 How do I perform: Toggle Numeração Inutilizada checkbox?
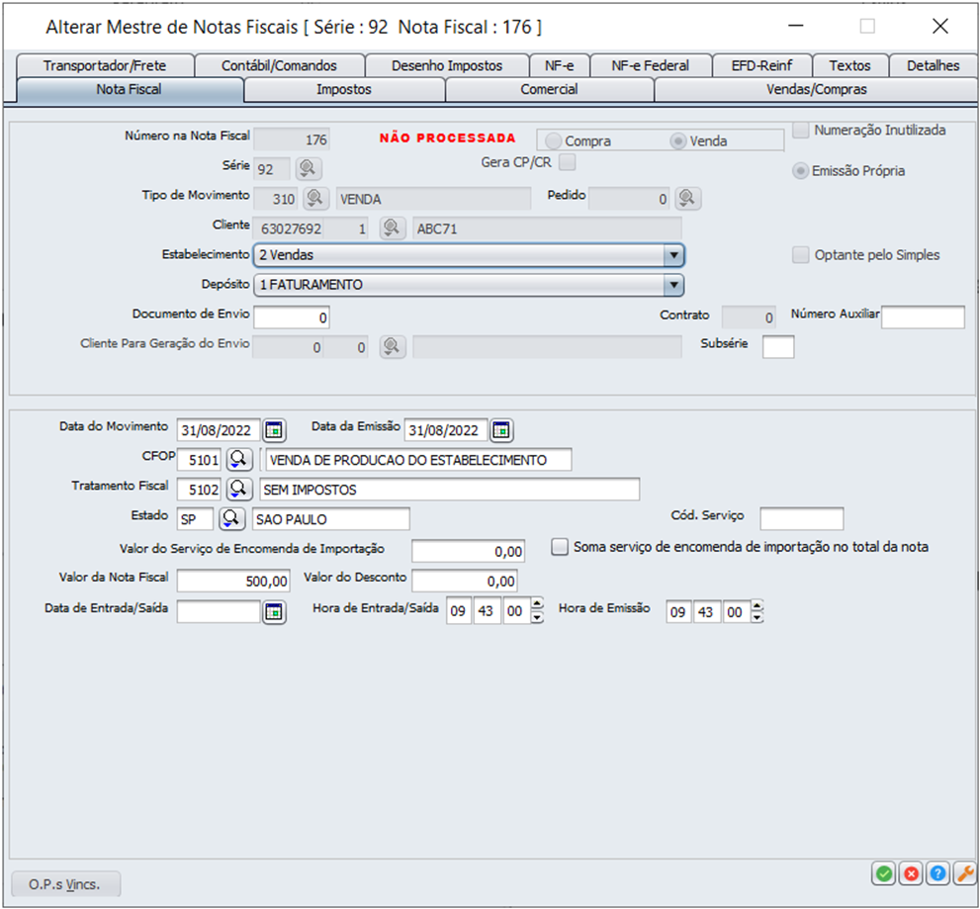(x=801, y=130)
